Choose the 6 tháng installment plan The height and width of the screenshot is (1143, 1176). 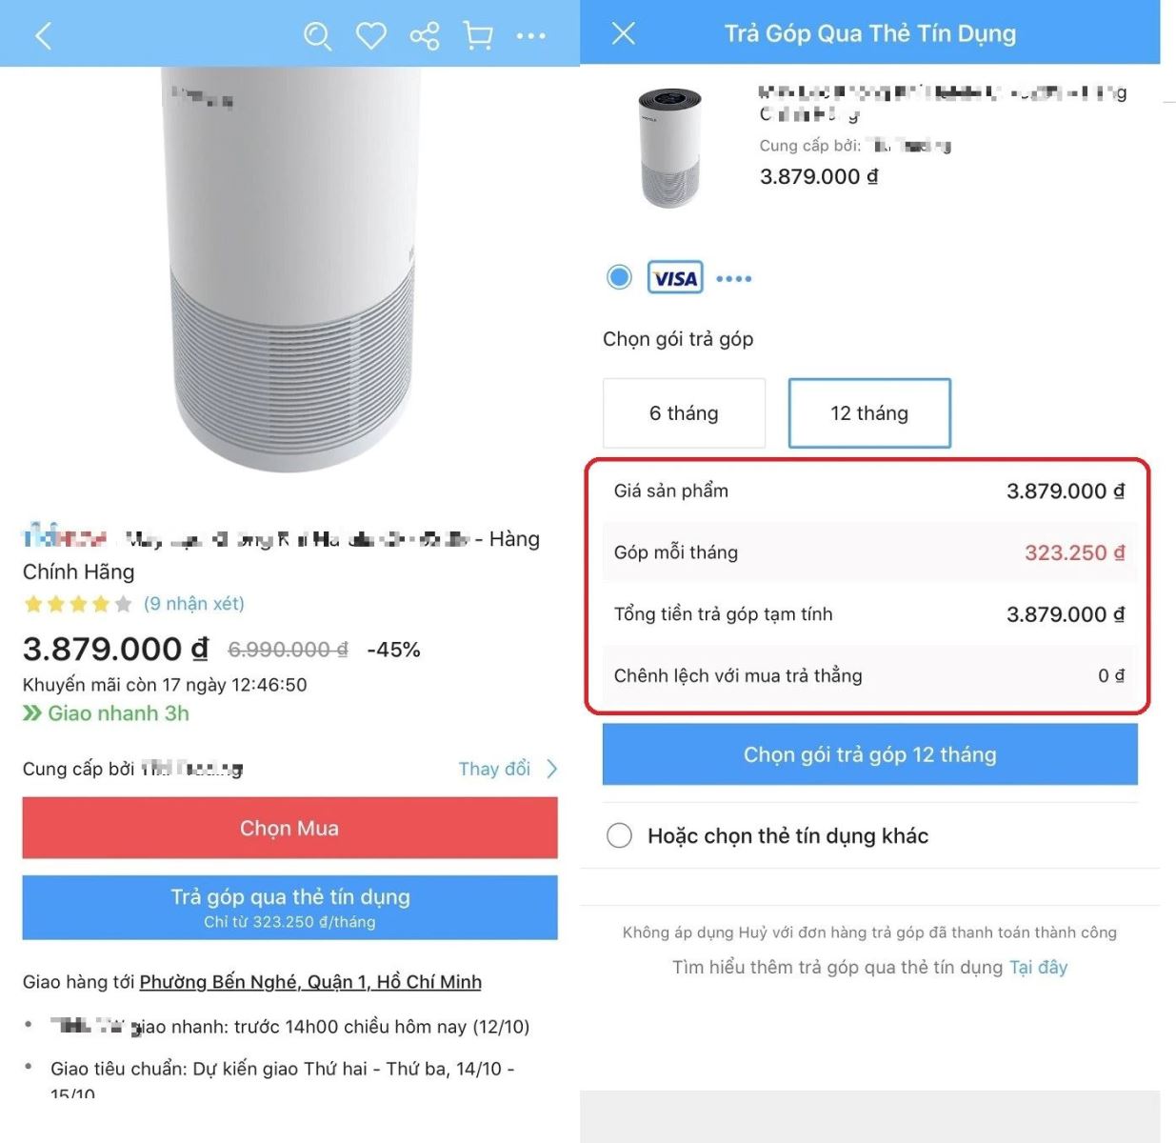[x=684, y=413]
